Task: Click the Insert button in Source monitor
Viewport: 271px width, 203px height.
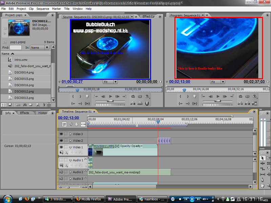Action: point(133,103)
